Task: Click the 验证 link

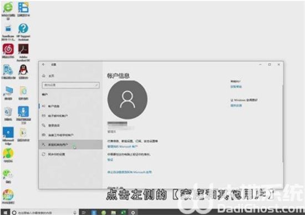Action: [x=110, y=159]
